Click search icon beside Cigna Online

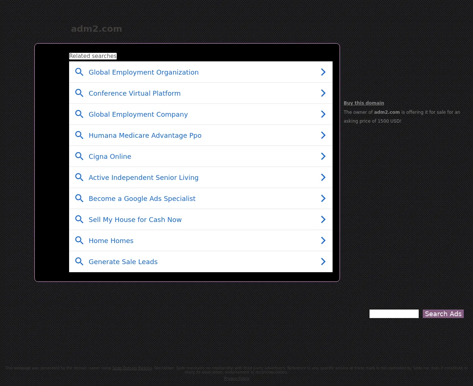pos(79,156)
